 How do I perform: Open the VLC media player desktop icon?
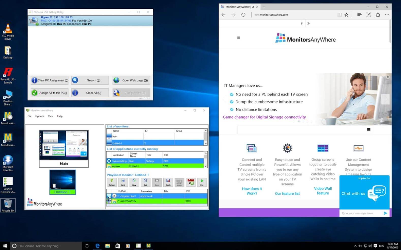8,32
